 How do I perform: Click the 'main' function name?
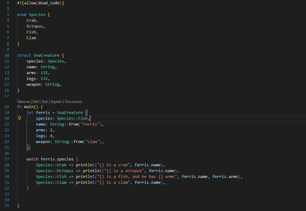point(29,107)
